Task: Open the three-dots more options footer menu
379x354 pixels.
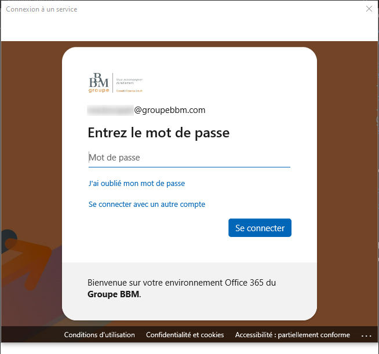Action: click(366, 335)
